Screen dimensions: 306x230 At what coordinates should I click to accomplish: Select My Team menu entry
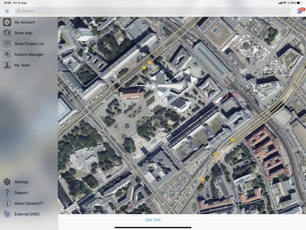[x=22, y=65]
